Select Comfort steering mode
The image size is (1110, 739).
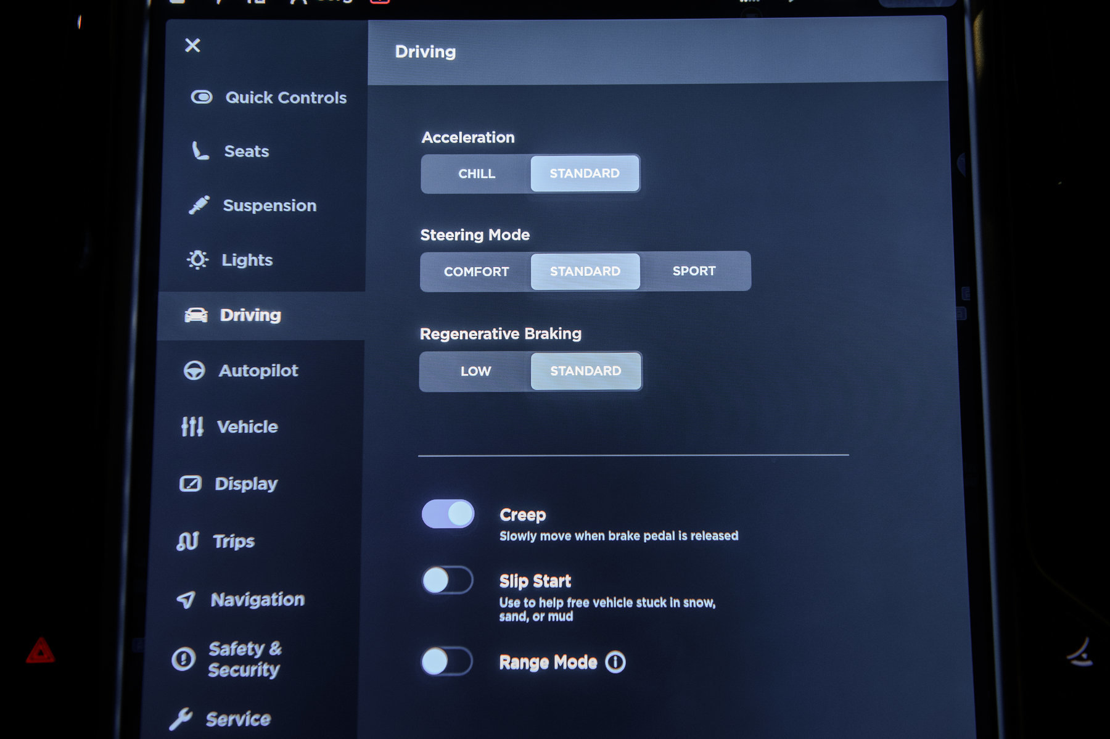476,271
